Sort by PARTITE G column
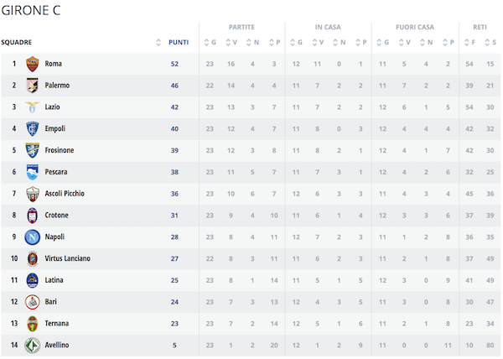The height and width of the screenshot is (359, 503). 210,42
